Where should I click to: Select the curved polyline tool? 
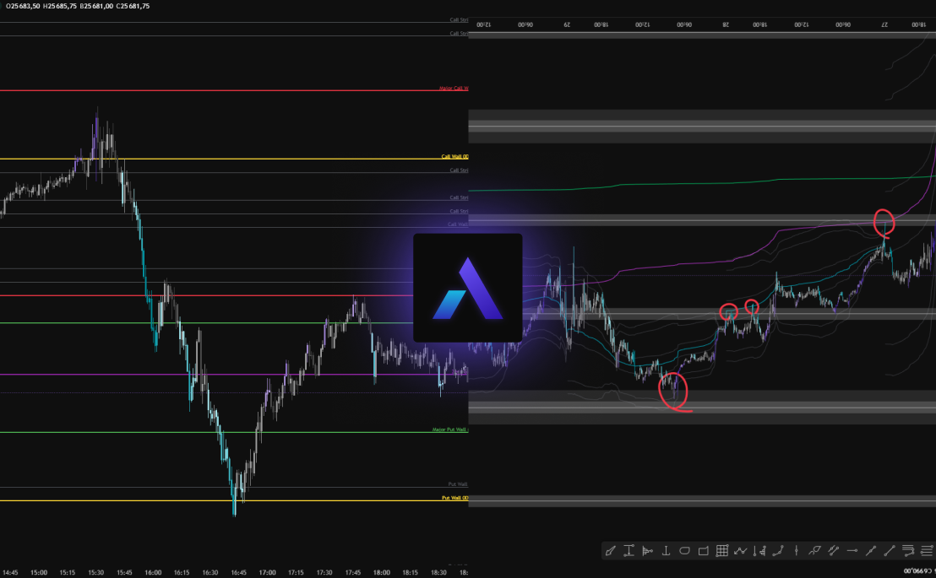pos(778,550)
